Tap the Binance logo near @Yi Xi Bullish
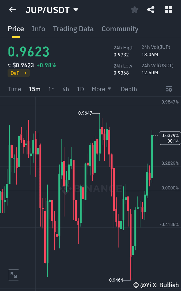 click(135, 285)
